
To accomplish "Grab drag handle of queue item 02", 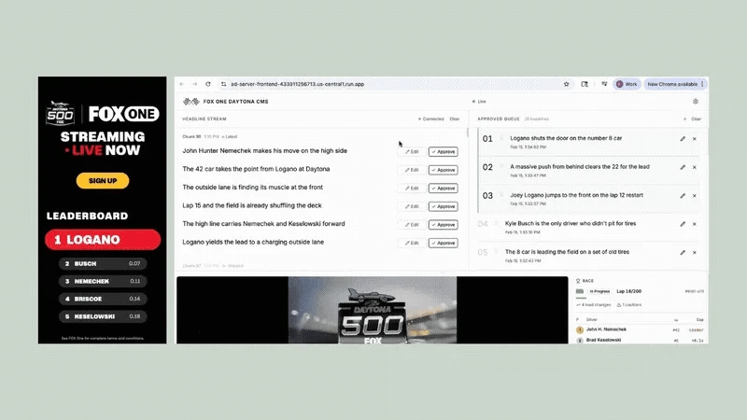I will coord(501,167).
